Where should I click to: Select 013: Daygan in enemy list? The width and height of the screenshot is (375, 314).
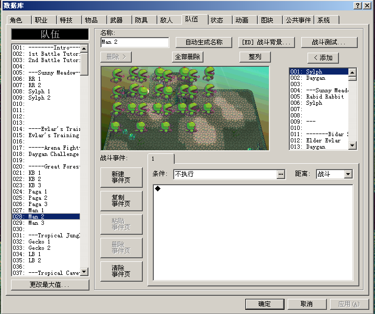[319, 147]
